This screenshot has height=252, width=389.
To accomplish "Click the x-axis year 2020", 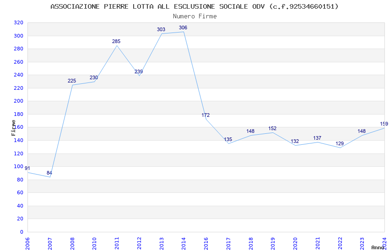I will pos(295,244).
